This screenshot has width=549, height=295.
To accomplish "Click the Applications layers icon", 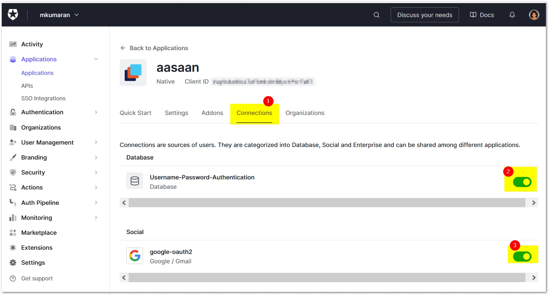I will pos(13,59).
